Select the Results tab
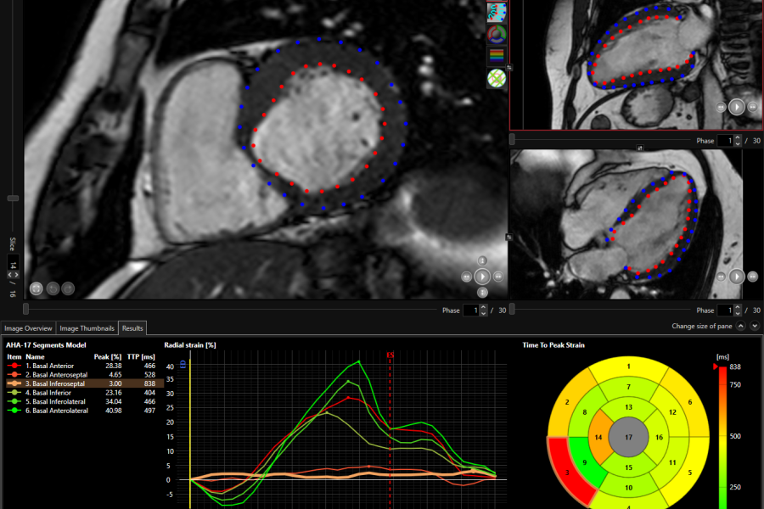Viewport: 764px width, 509px height. click(x=132, y=327)
